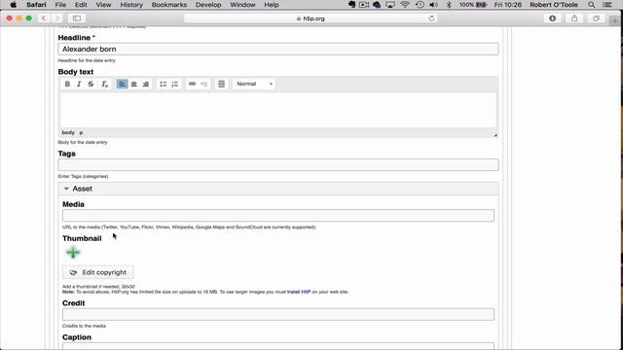This screenshot has width=623, height=350.
Task: Insert a bulleted list
Action: pyautogui.click(x=163, y=84)
